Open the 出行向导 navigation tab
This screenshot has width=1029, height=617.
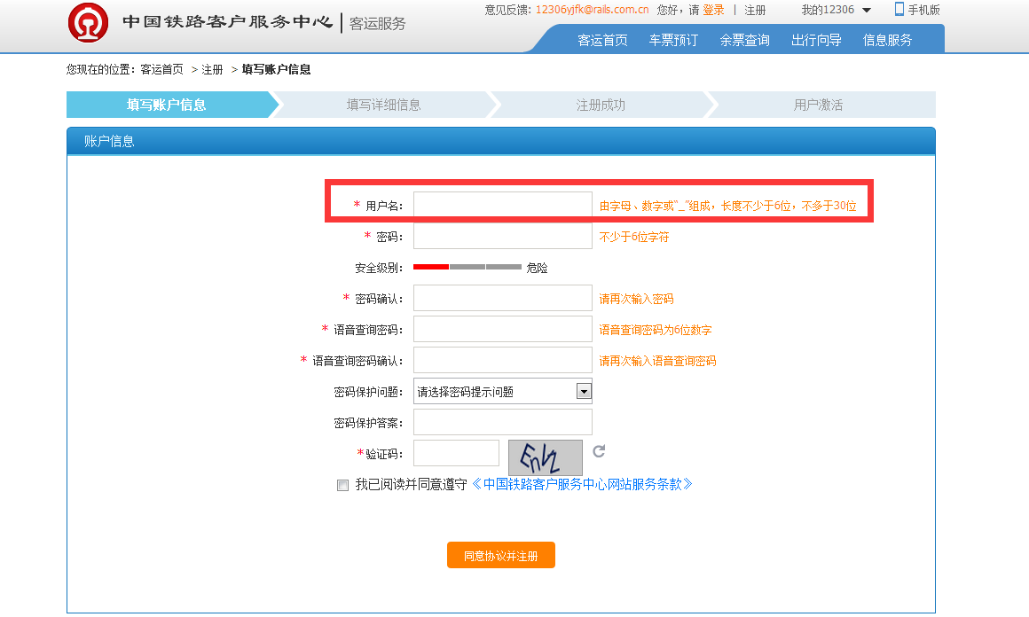click(816, 40)
